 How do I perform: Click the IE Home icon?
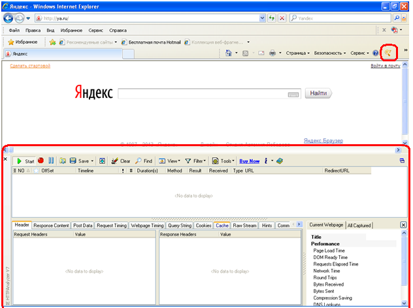228,53
